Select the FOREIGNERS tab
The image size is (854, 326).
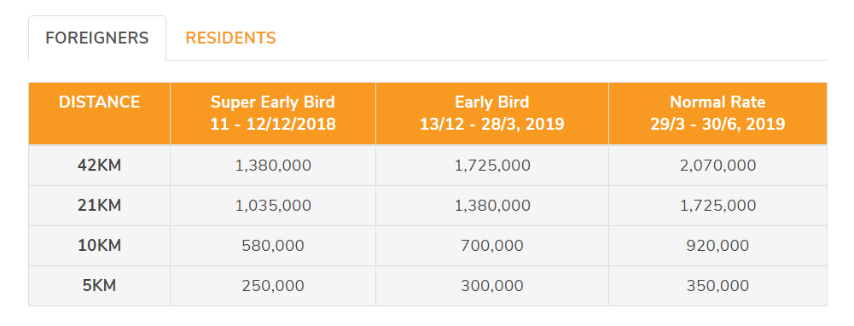97,38
